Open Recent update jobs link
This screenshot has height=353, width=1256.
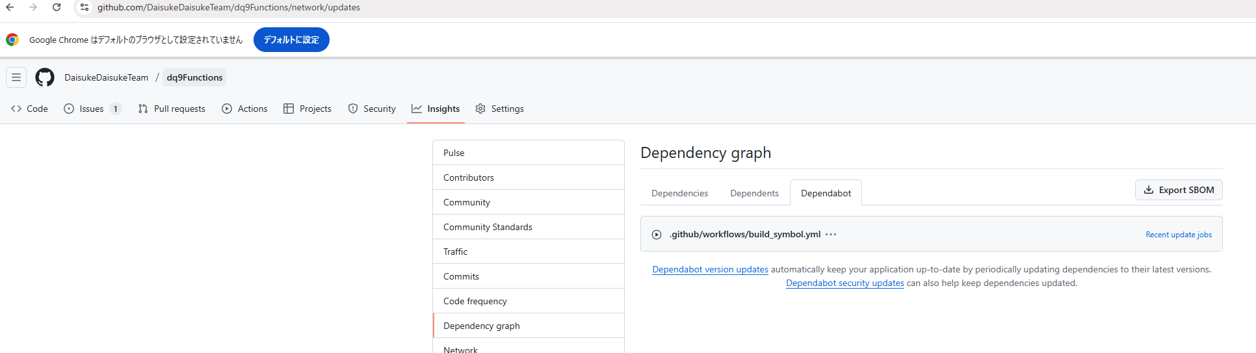(1179, 235)
